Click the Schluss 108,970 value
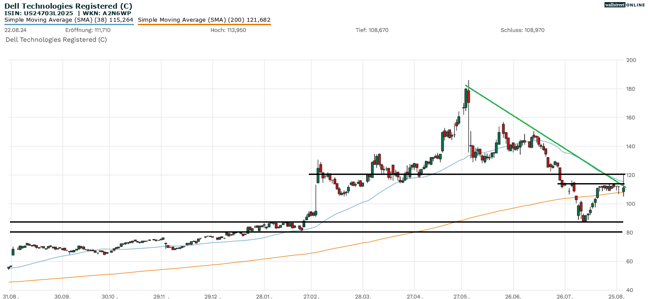 point(522,30)
